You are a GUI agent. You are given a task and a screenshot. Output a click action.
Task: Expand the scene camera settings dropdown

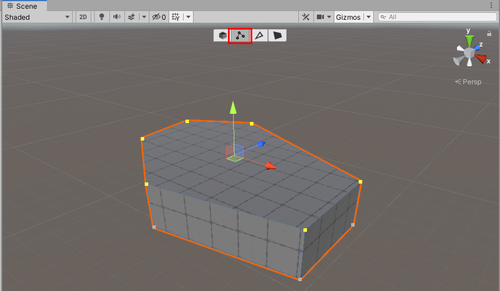[x=329, y=17]
